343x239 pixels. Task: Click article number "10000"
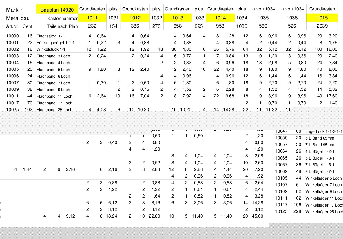pos(12,36)
